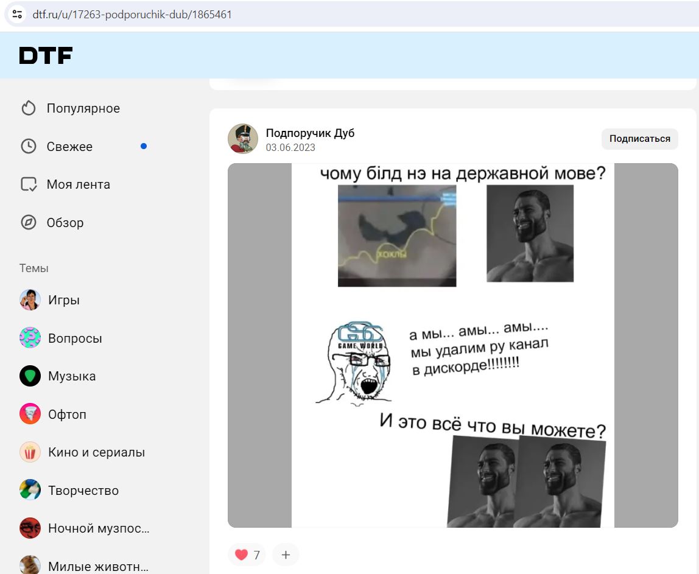Open Подпоручик Дуб profile name
The height and width of the screenshot is (574, 699).
pos(311,133)
